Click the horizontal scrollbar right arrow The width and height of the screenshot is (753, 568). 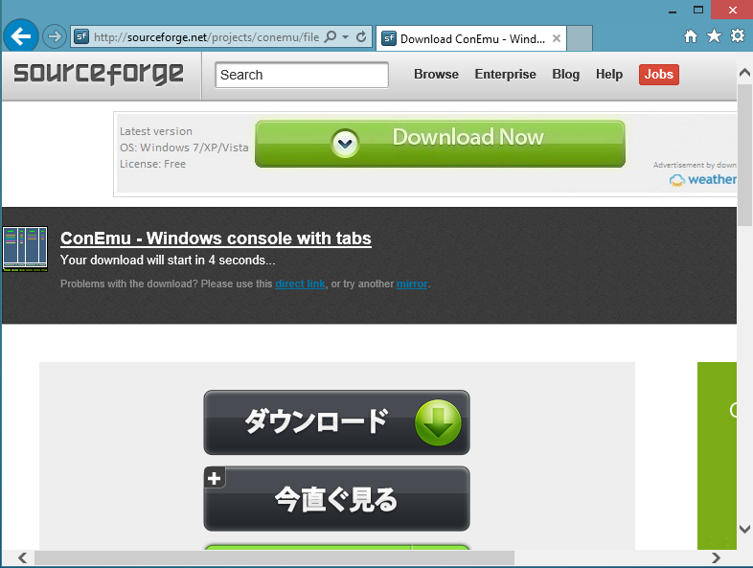[716, 557]
